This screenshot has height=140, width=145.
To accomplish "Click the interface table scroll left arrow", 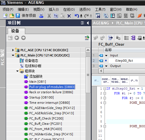I will click(101, 71).
